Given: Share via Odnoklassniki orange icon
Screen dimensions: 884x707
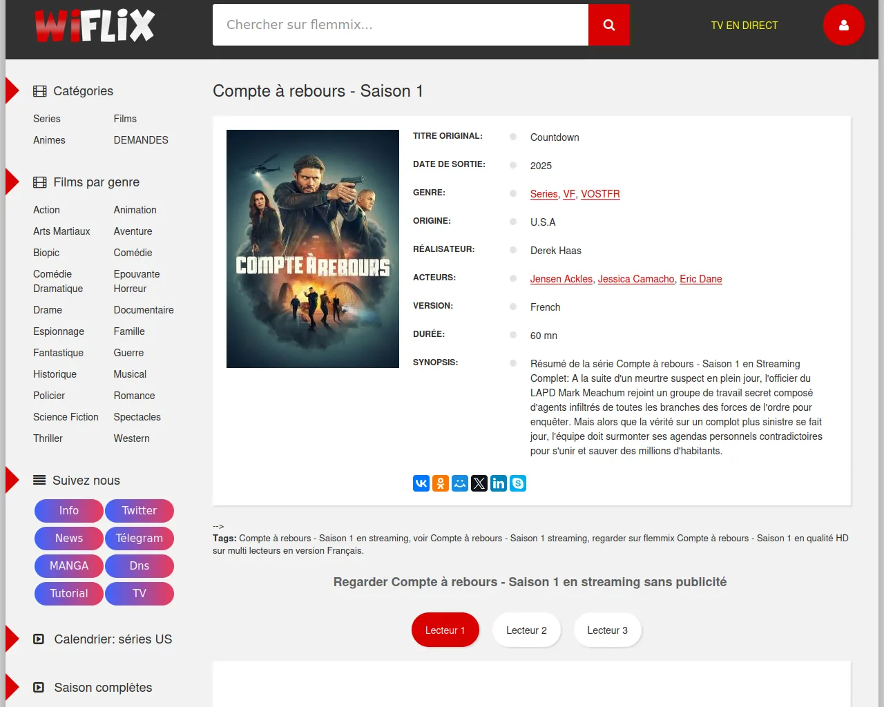Looking at the screenshot, I should tap(441, 483).
